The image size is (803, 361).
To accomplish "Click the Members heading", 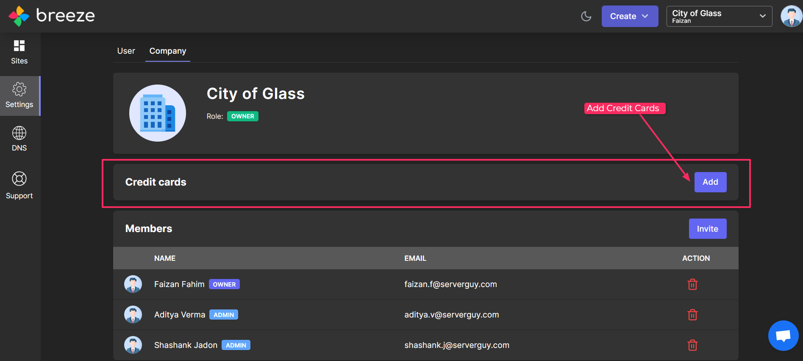I will click(x=149, y=229).
